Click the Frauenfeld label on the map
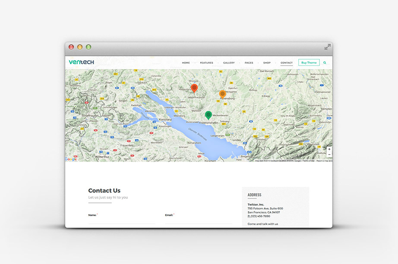The width and height of the screenshot is (398, 264). (x=126, y=145)
